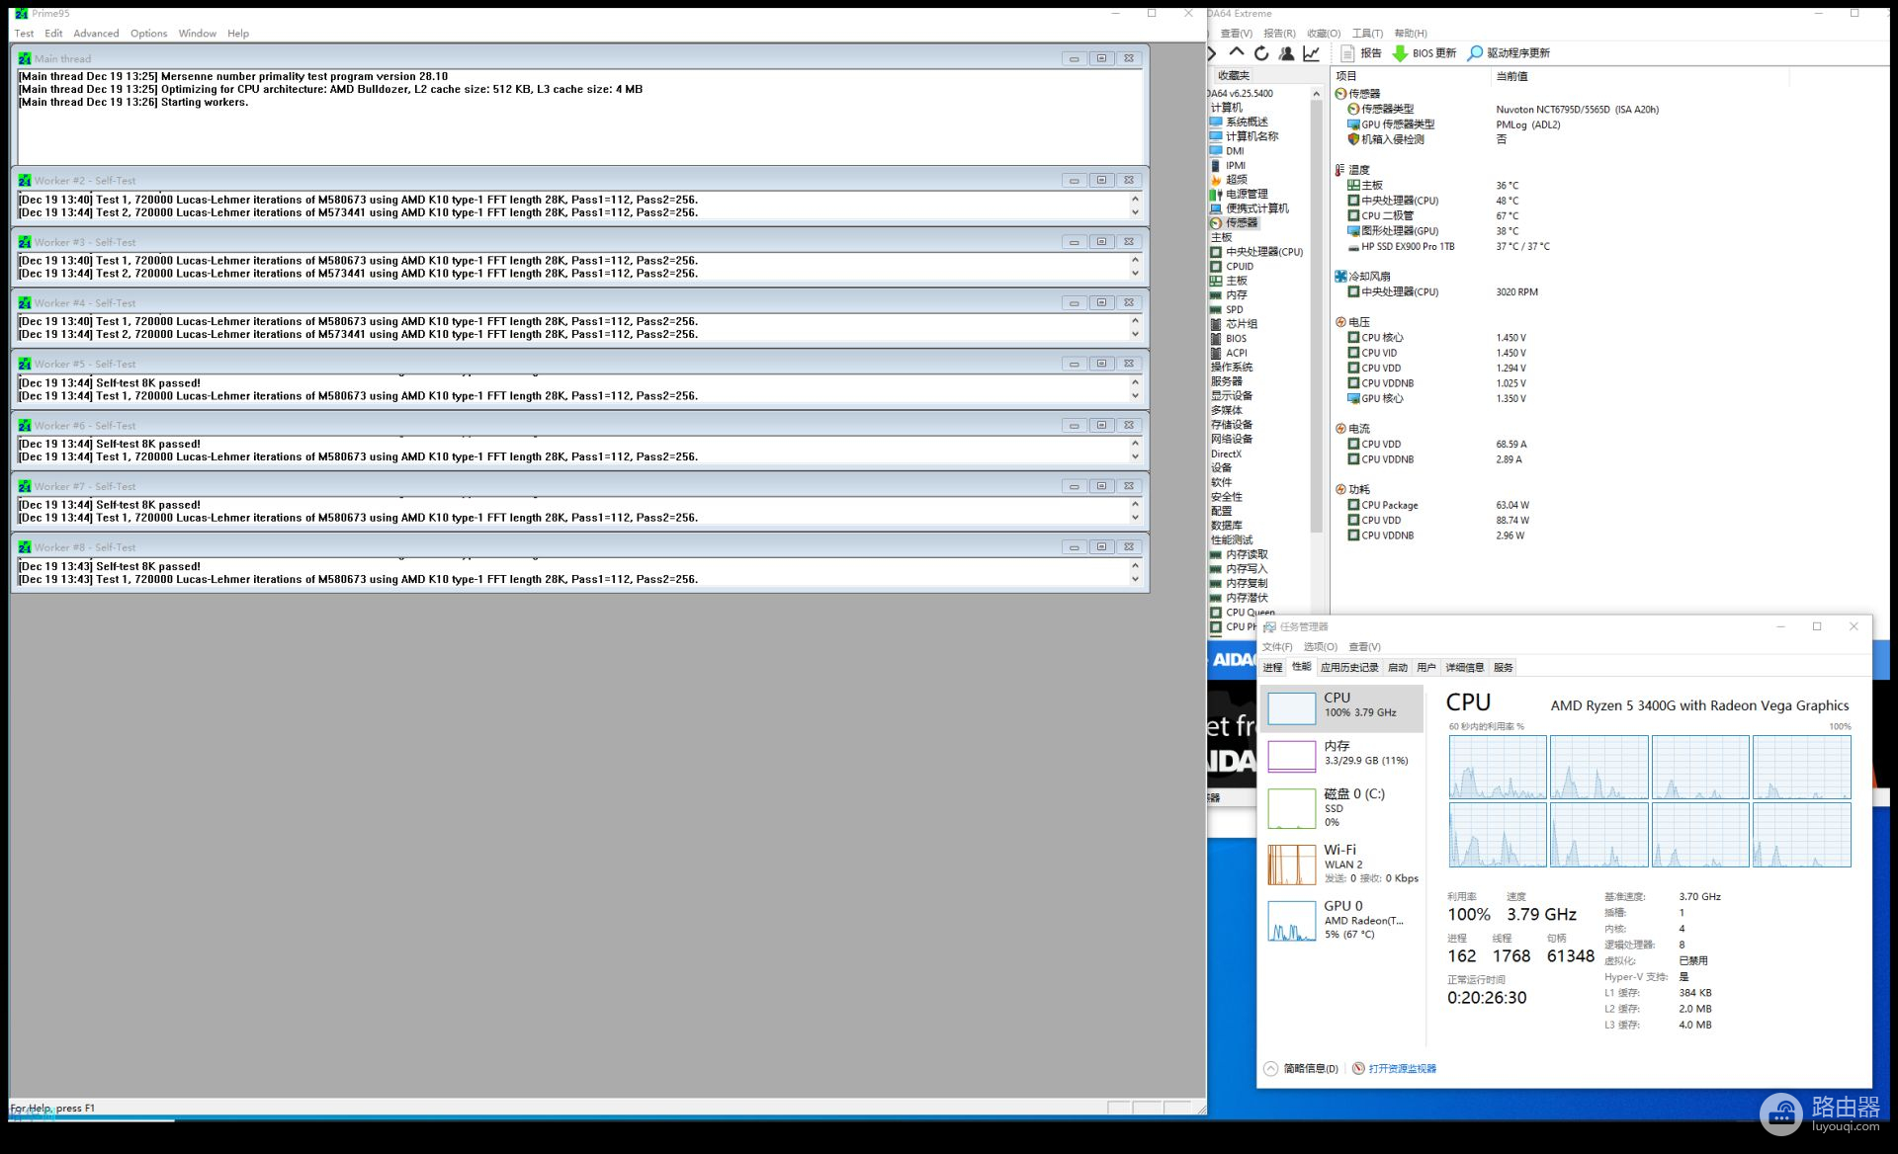Open Prime95 Test menu

click(24, 34)
